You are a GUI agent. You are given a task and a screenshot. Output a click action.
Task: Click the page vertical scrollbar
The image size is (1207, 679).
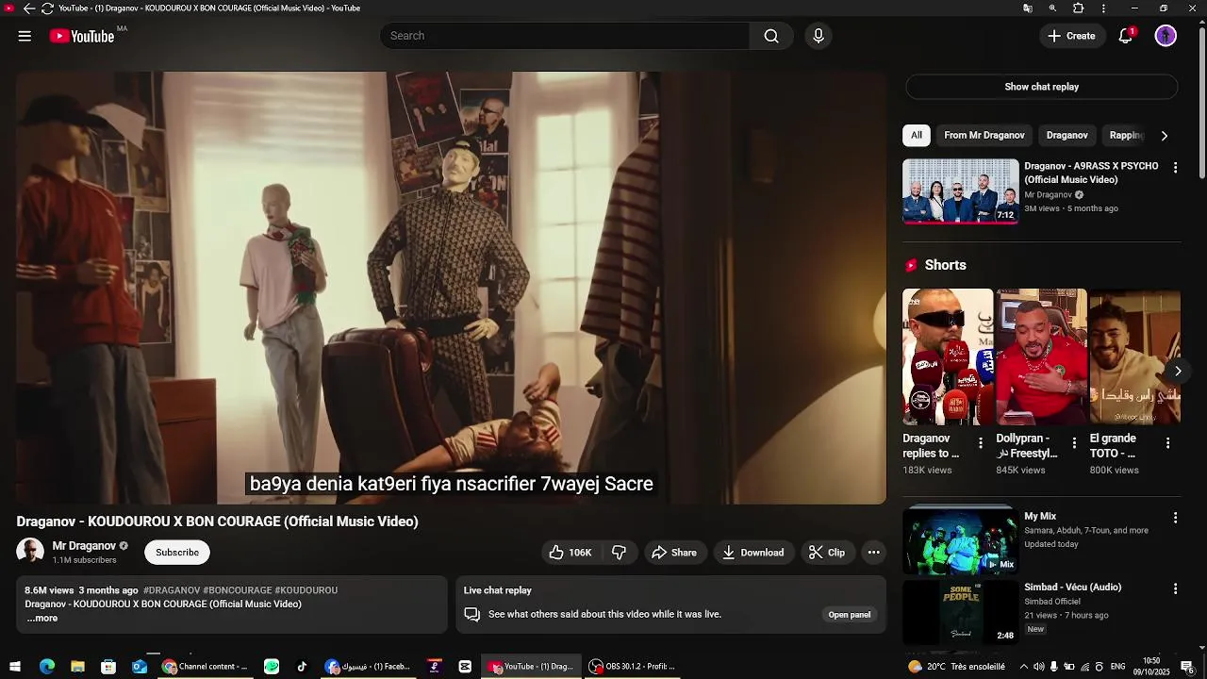1201,104
